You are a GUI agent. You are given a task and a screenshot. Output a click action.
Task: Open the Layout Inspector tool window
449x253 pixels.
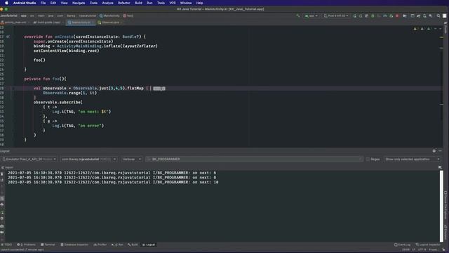pyautogui.click(x=428, y=245)
